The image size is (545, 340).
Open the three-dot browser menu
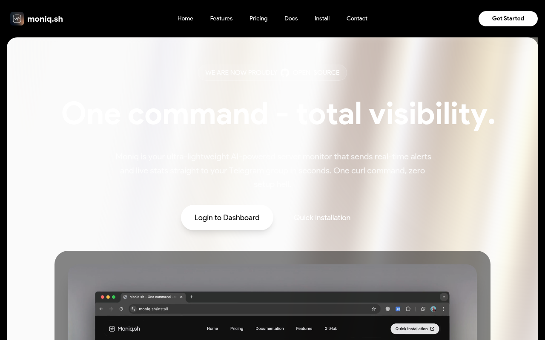click(444, 309)
